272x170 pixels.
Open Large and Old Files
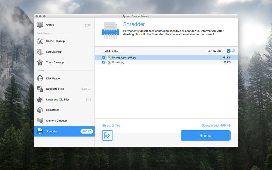tap(64, 99)
